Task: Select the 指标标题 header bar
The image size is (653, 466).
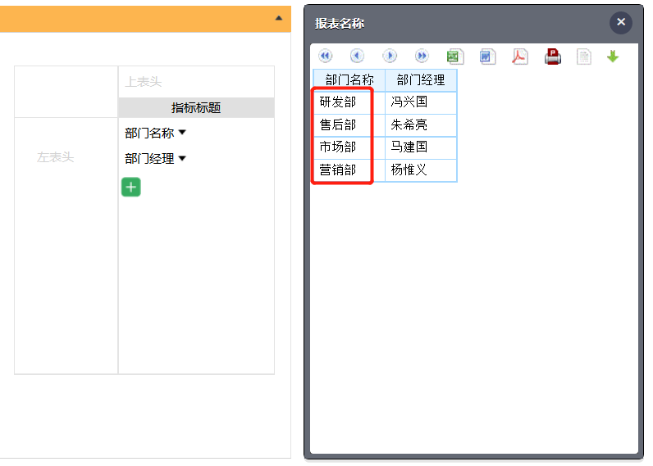Action: tap(196, 108)
